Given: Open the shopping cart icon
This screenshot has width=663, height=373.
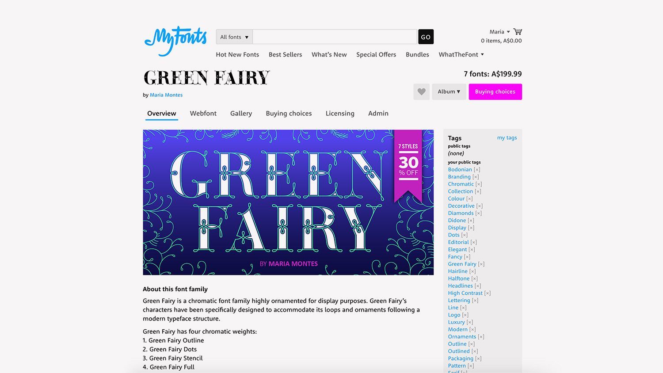Looking at the screenshot, I should (518, 32).
